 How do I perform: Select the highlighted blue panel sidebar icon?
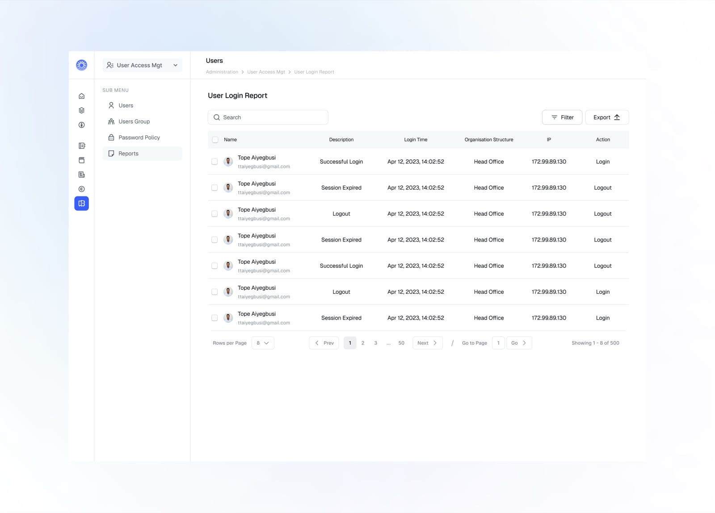pyautogui.click(x=81, y=204)
